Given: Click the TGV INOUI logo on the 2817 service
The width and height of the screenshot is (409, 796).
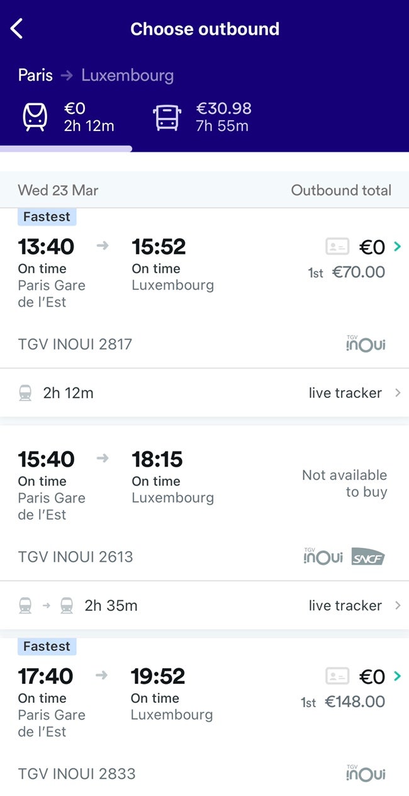Looking at the screenshot, I should [366, 343].
